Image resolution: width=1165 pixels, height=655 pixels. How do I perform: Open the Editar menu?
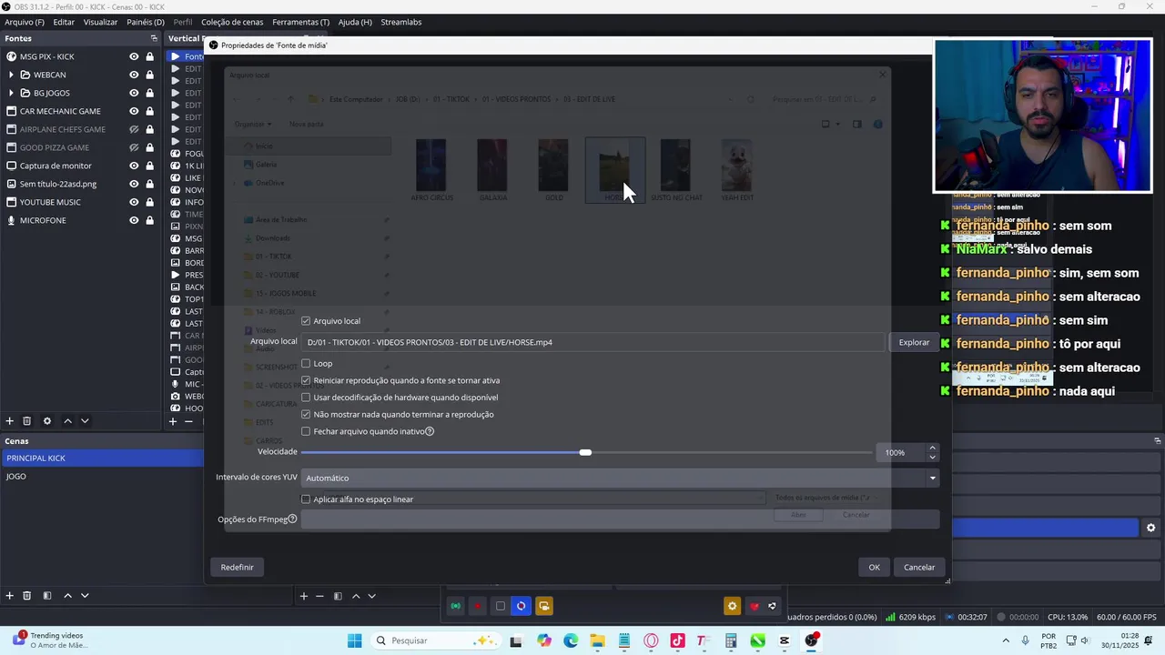pos(64,22)
